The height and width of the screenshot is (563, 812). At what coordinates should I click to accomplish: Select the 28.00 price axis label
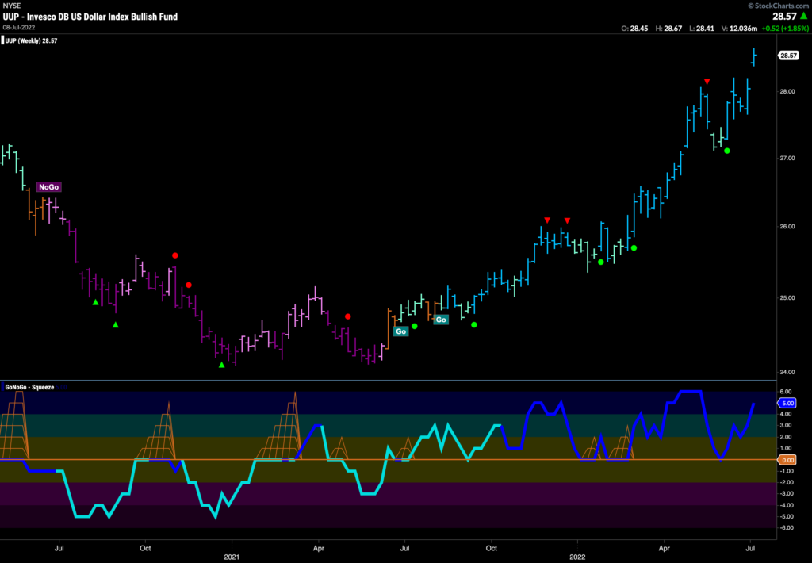pos(787,92)
